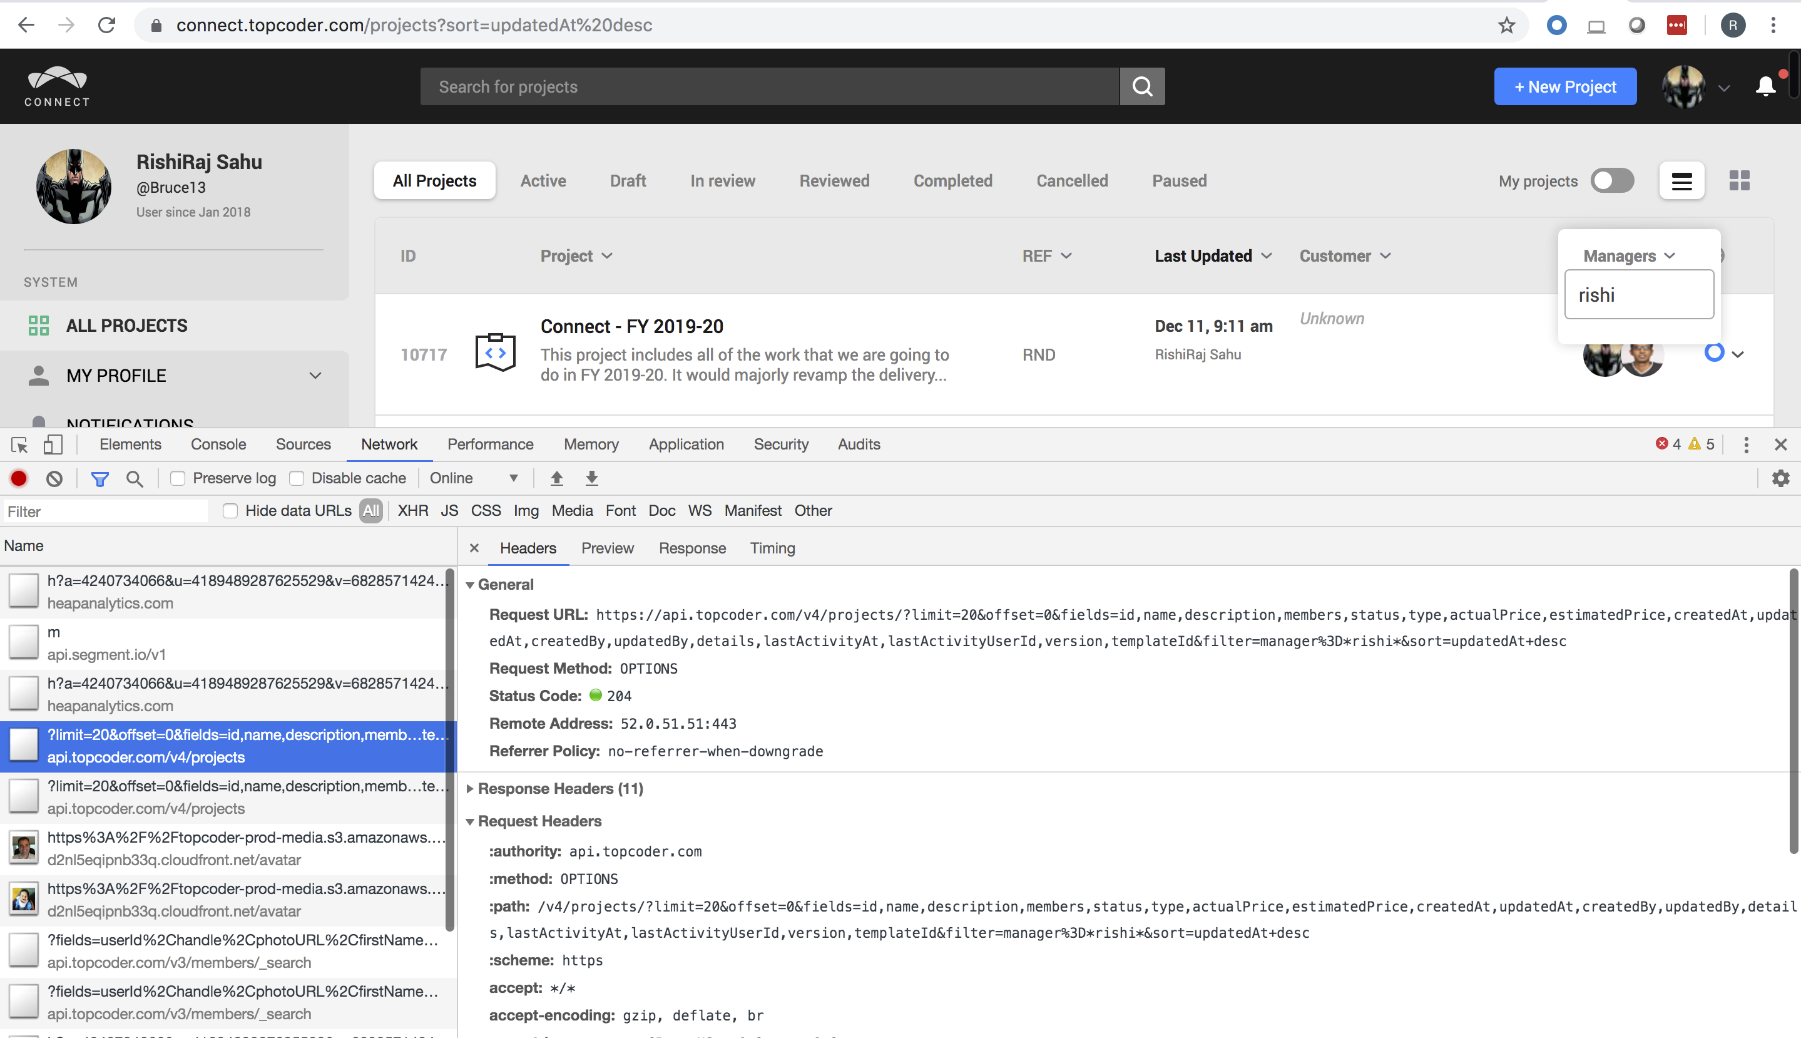The width and height of the screenshot is (1801, 1038).
Task: Switch to the Active projects tab
Action: tap(543, 181)
